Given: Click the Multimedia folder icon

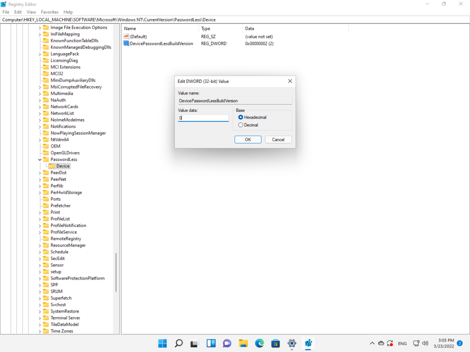Looking at the screenshot, I should pyautogui.click(x=46, y=93).
